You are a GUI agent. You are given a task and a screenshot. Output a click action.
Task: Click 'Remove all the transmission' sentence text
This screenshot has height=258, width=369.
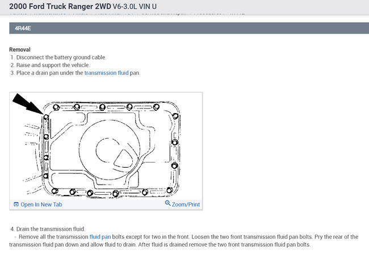(x=53, y=237)
